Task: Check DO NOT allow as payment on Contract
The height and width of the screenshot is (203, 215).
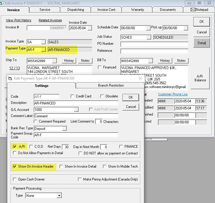Action: point(80,153)
